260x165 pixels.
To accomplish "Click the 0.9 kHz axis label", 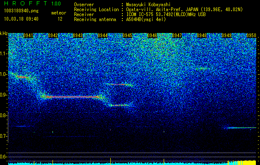I will click(x=4, y=95).
